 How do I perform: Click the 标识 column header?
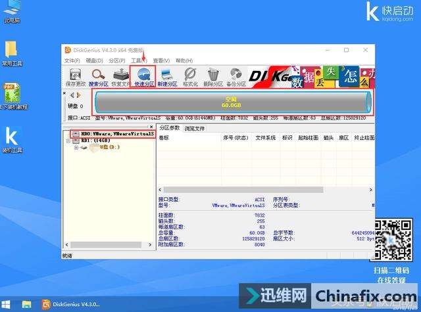click(287, 138)
